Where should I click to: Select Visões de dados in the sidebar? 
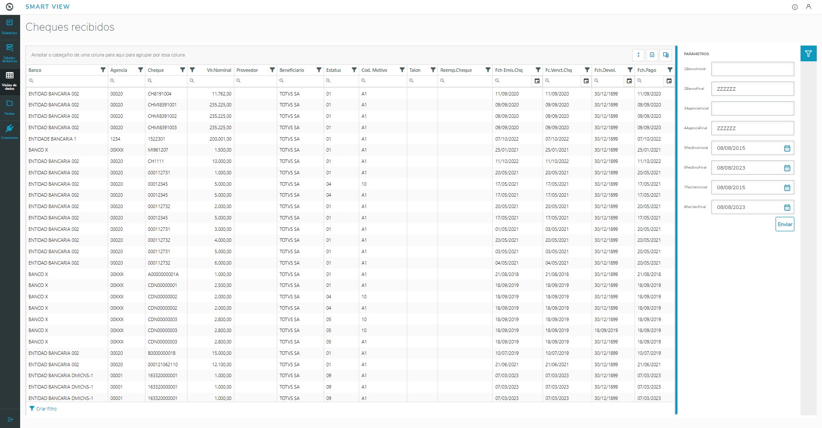(x=10, y=81)
